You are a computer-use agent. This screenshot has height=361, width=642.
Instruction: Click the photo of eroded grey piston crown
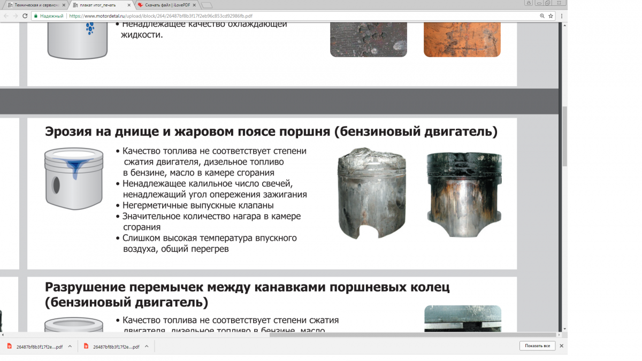[371, 194]
